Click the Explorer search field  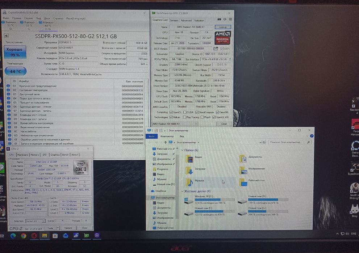[289, 142]
